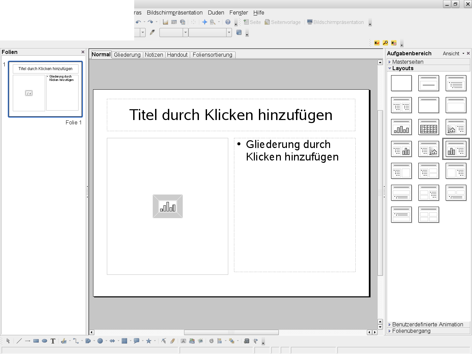Switch to the Gliederung tab
The height and width of the screenshot is (354, 472).
coord(127,55)
